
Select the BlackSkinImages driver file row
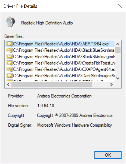[60, 57]
